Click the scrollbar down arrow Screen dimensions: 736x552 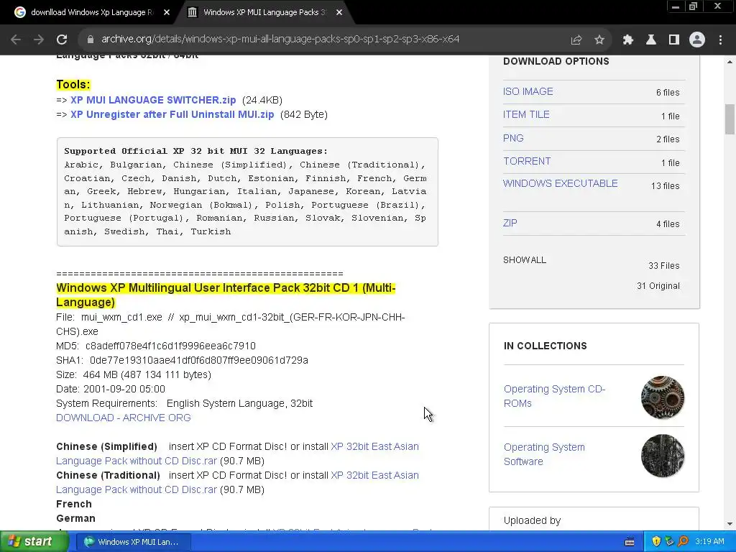[730, 524]
